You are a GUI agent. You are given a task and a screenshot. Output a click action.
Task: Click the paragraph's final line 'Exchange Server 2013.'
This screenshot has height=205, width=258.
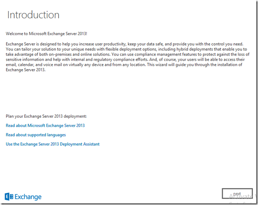pos(25,69)
